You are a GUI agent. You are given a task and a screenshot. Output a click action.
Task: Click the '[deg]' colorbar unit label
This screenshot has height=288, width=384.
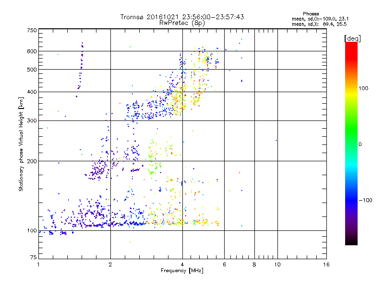[352, 38]
